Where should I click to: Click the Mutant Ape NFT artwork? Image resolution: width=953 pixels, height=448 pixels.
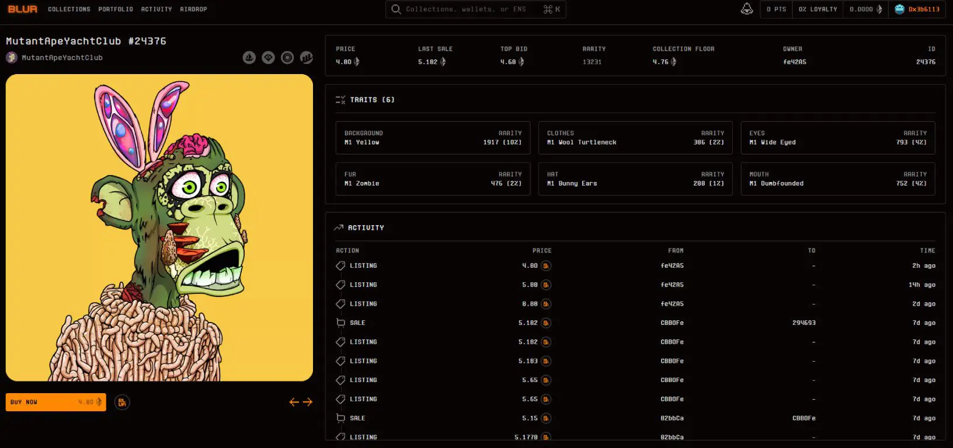(159, 228)
